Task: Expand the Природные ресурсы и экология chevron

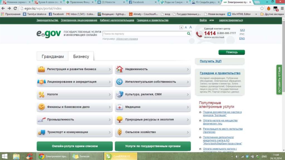Action: point(188,120)
